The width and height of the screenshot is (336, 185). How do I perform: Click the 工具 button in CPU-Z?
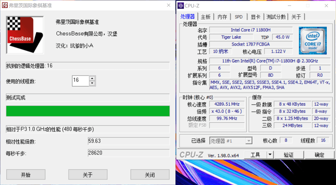255,155
